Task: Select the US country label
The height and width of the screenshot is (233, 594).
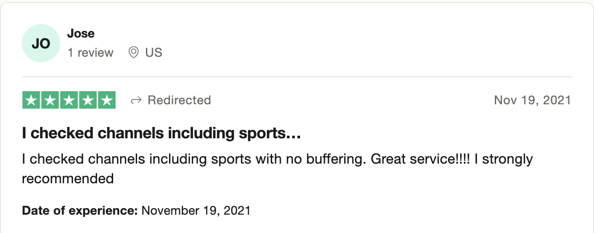Action: [x=154, y=53]
